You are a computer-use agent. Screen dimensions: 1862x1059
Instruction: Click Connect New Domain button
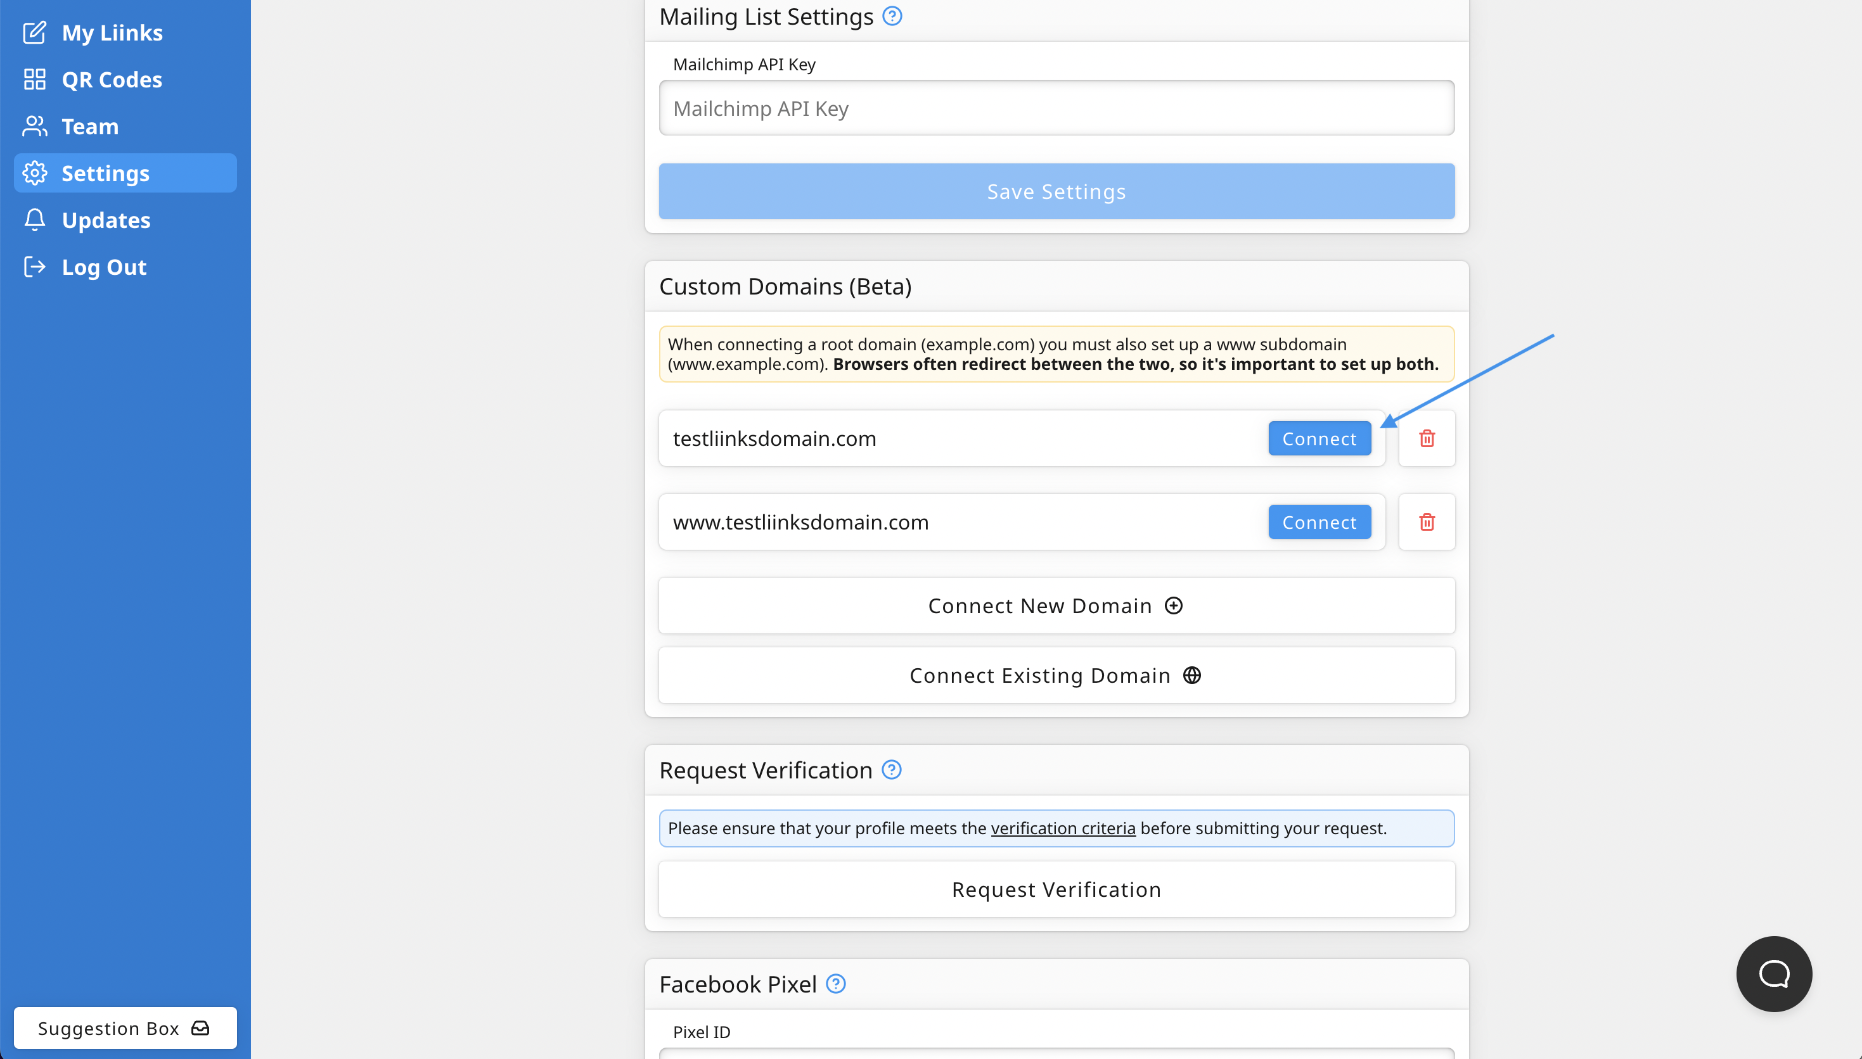point(1056,606)
